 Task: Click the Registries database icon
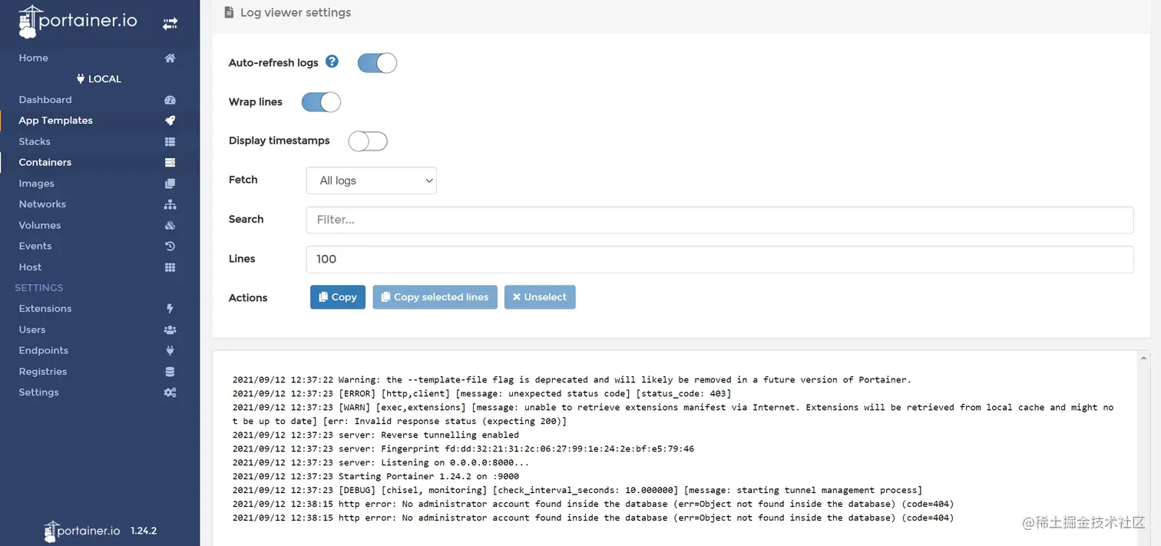coord(170,372)
